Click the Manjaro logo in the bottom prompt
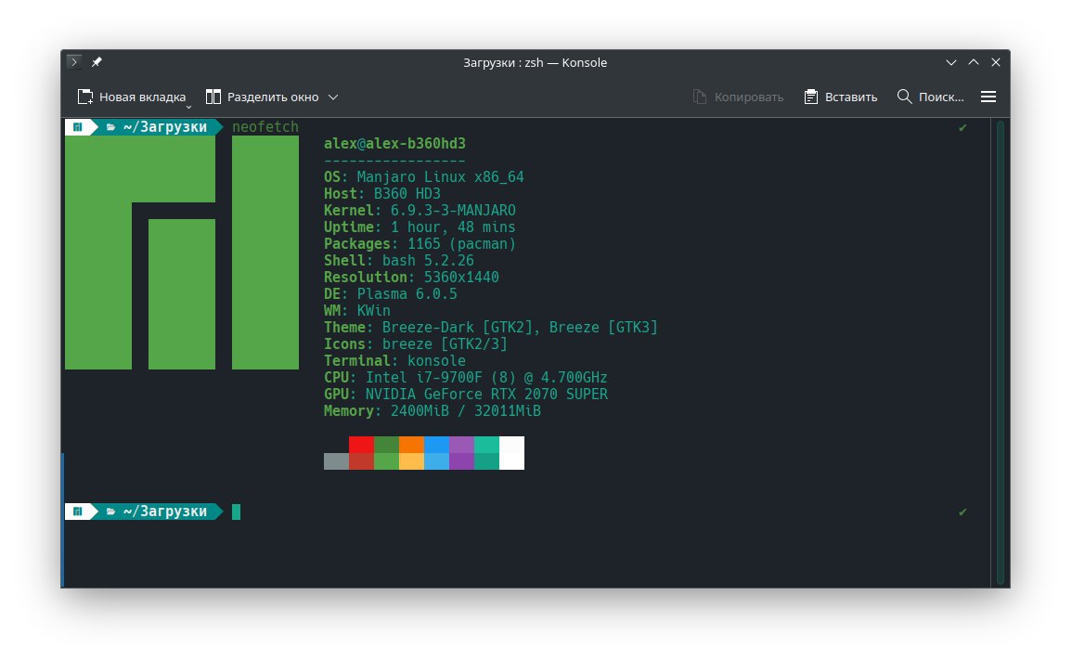The height and width of the screenshot is (661, 1072). (x=77, y=512)
